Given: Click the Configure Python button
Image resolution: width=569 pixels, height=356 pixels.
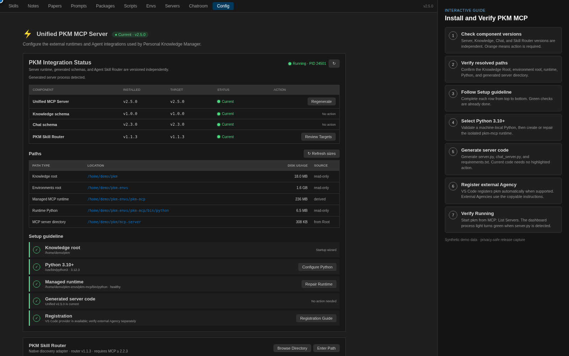Looking at the screenshot, I should pos(317,267).
